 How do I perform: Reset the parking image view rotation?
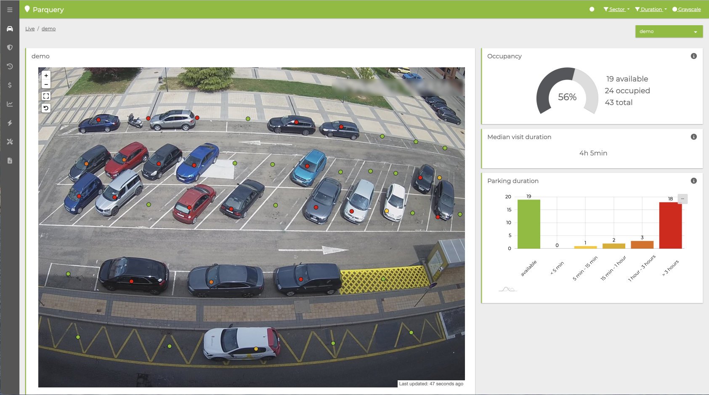coord(46,108)
